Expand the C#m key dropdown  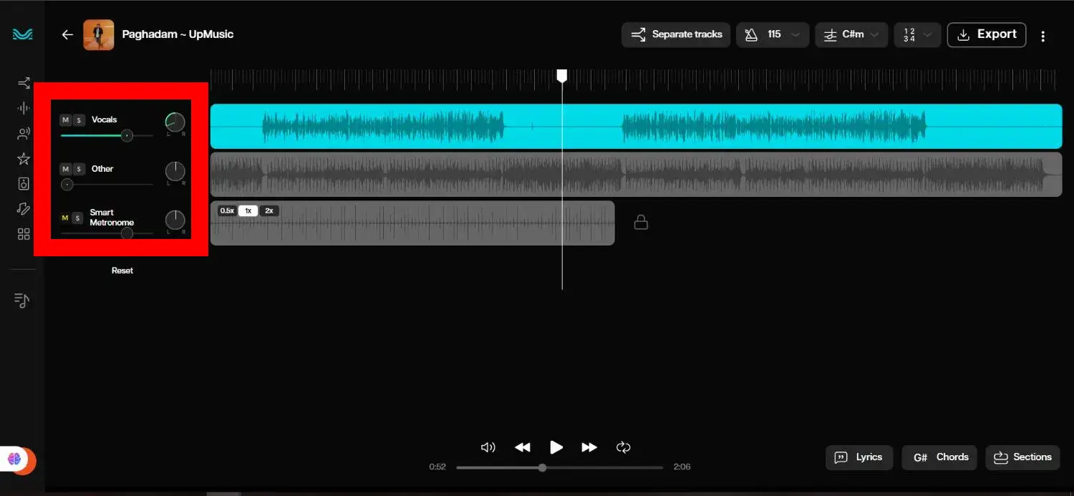tap(851, 34)
